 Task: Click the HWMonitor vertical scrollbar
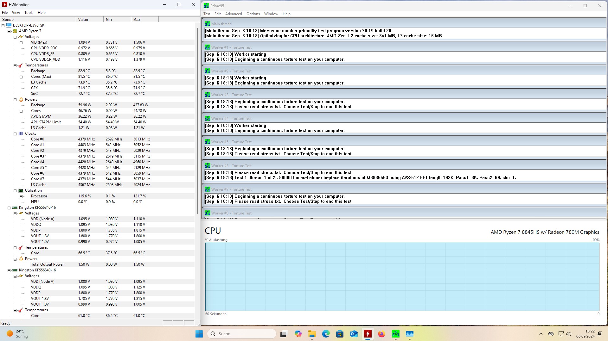click(197, 120)
